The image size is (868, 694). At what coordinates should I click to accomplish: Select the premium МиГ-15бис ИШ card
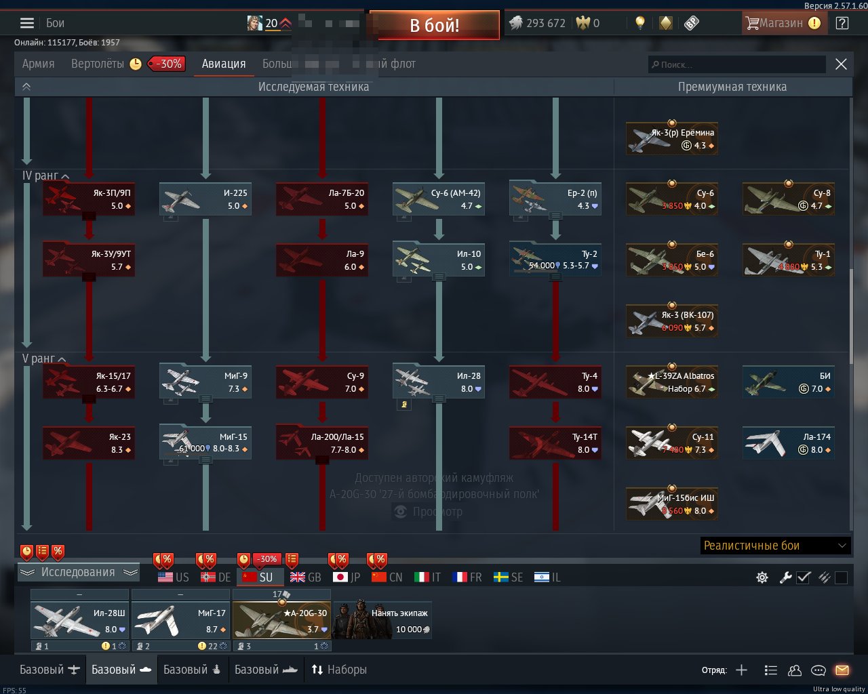[671, 504]
